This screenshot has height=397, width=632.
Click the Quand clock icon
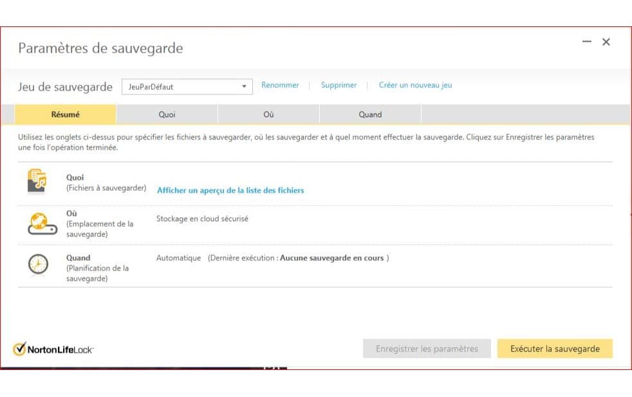38,265
